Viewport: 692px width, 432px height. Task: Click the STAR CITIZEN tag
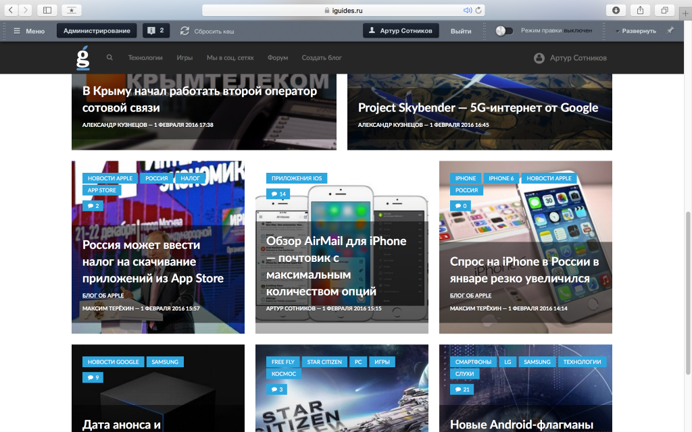click(324, 362)
